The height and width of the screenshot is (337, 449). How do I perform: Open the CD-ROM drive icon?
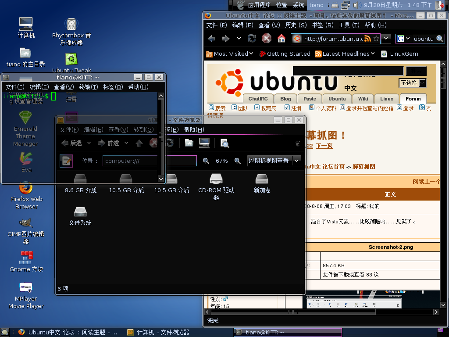coord(216,179)
